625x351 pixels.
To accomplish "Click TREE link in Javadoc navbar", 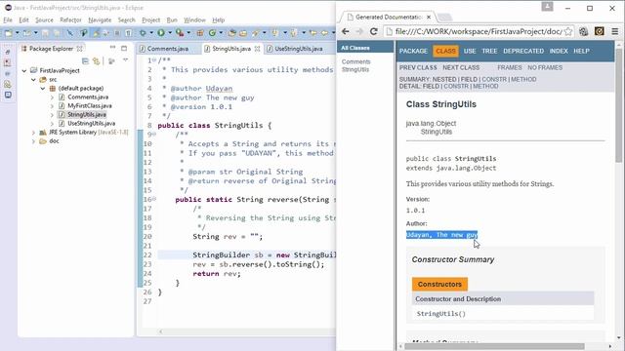I will pyautogui.click(x=489, y=51).
